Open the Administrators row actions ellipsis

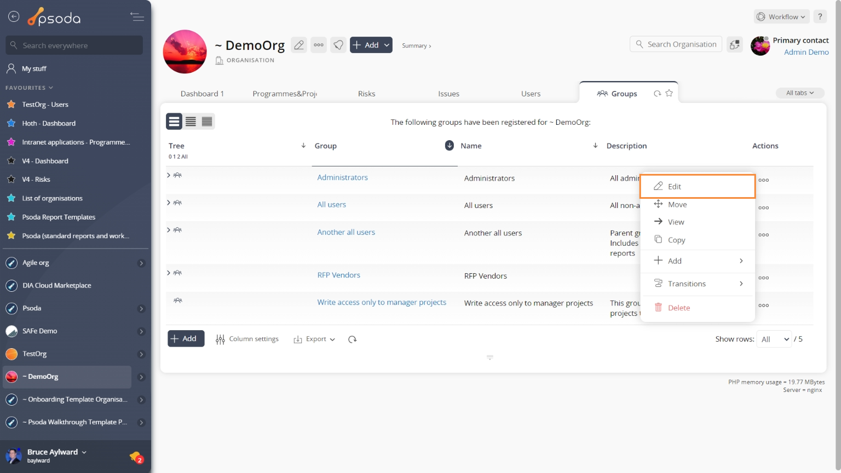tap(764, 180)
